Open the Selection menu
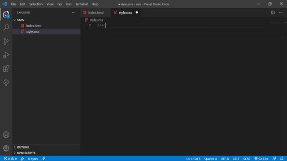Screen dimensions: 287x161 click(x=36, y=4)
